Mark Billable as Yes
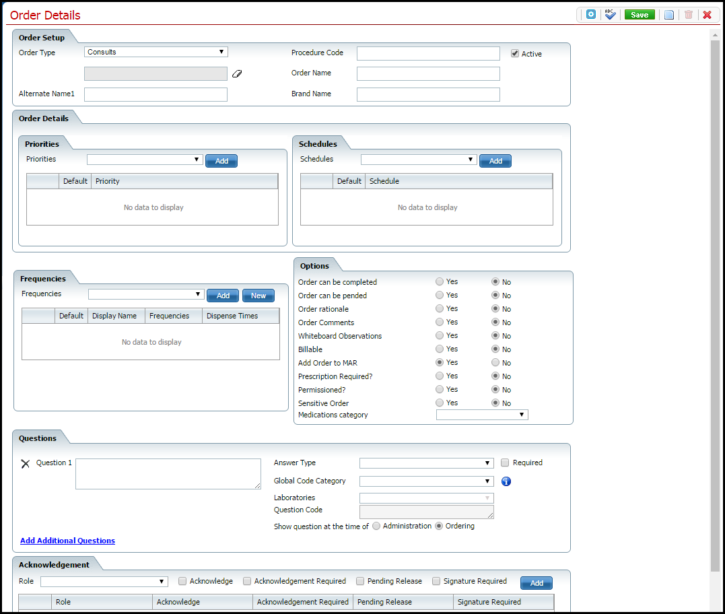Screen dimensions: 725x614 pos(440,349)
